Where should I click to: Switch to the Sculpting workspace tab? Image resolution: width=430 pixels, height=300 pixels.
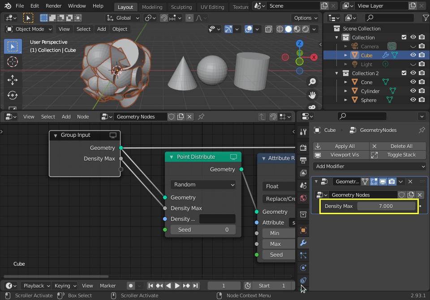click(x=181, y=7)
